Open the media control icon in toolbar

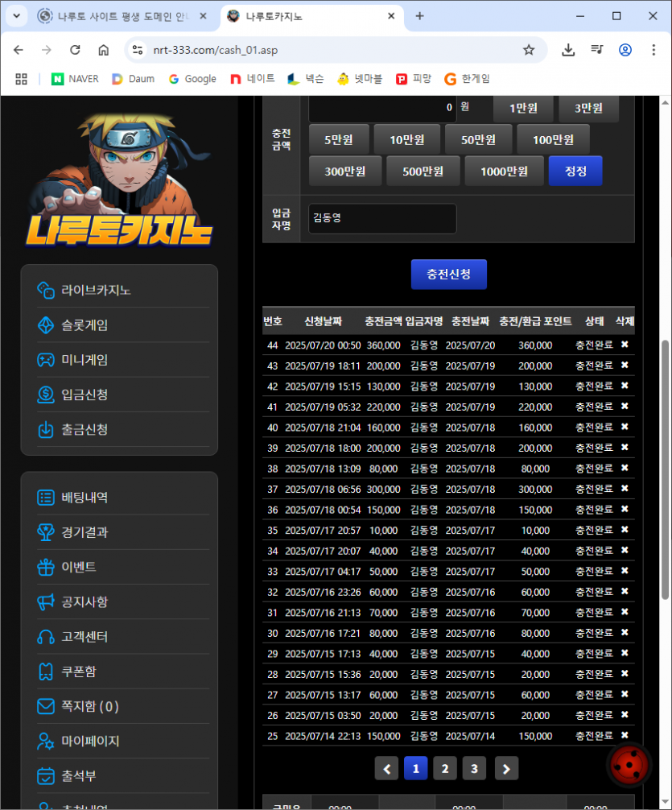pyautogui.click(x=596, y=50)
